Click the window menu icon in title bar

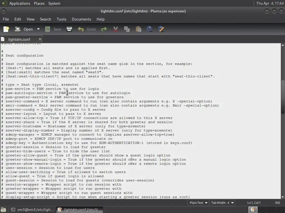pyautogui.click(x=3, y=11)
